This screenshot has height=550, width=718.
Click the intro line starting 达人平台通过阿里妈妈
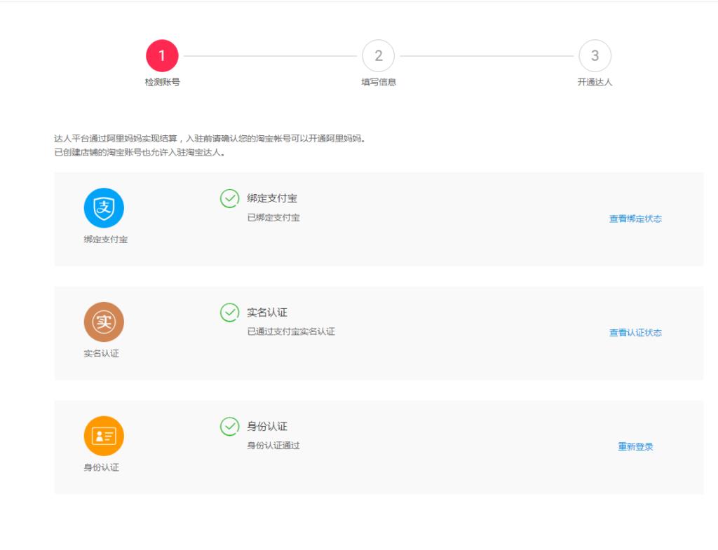click(x=210, y=139)
